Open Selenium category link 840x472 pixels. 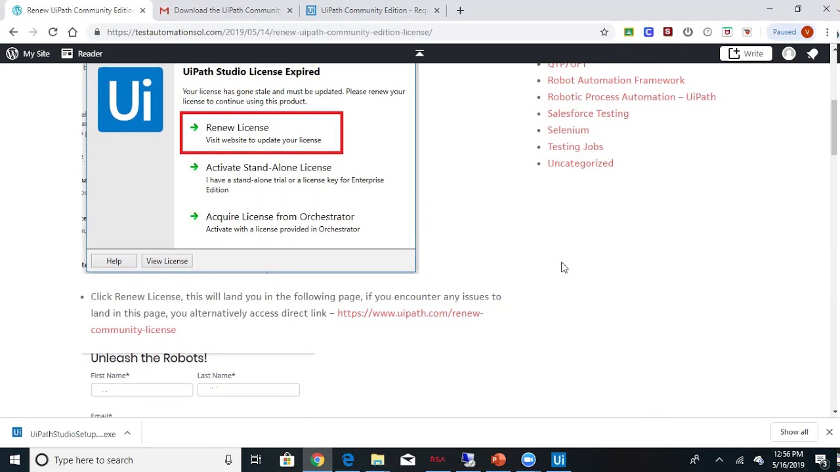(568, 130)
